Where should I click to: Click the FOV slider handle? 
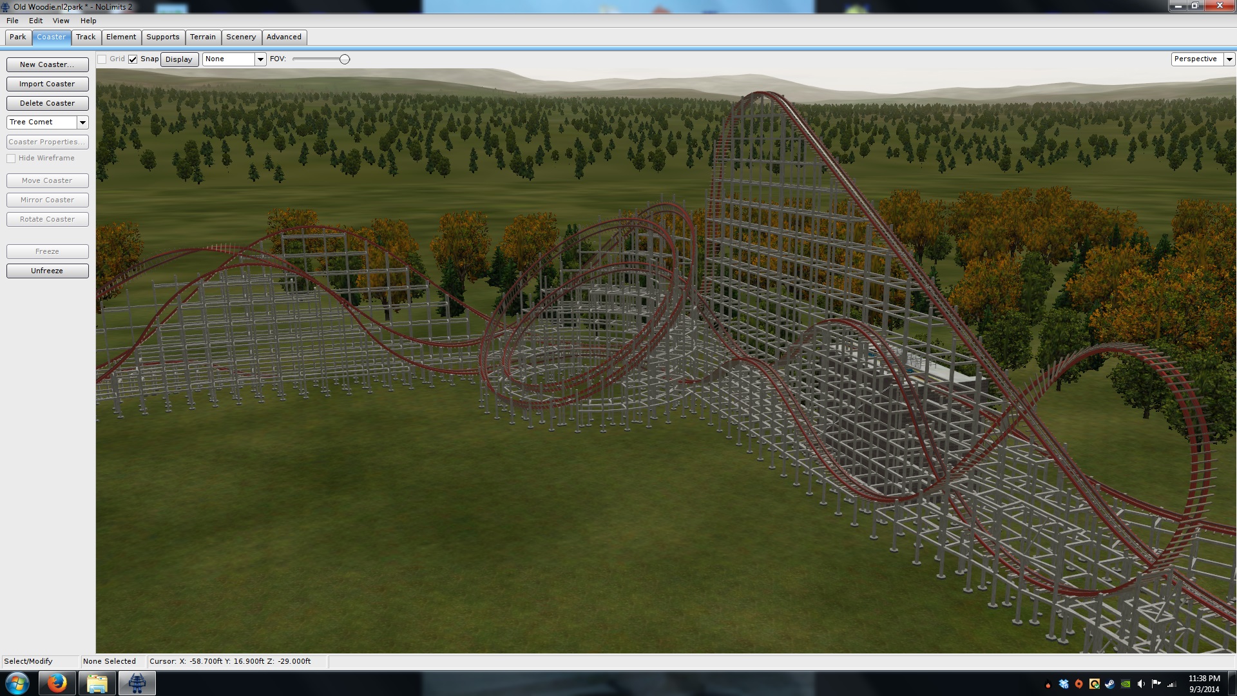pos(345,59)
